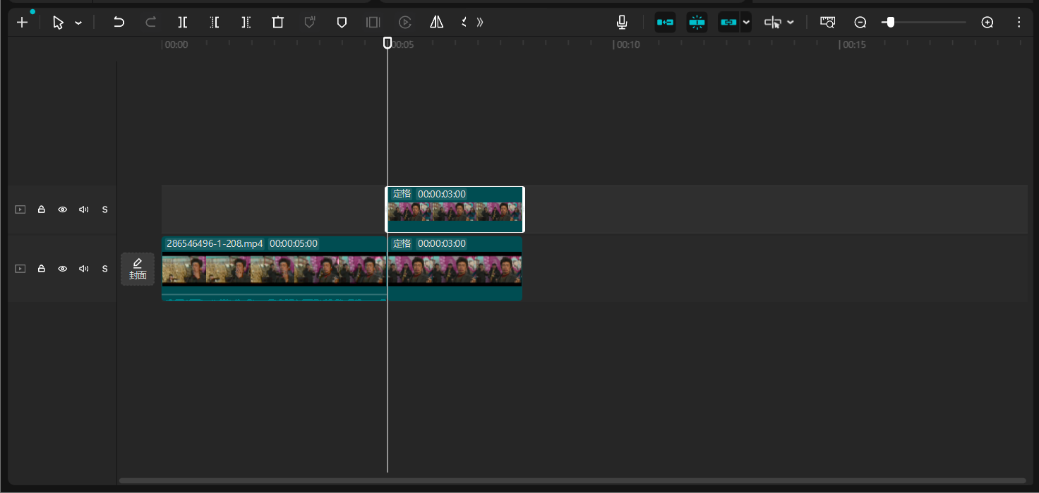1039x493 pixels.
Task: Trim left of playhead tool
Action: point(215,23)
